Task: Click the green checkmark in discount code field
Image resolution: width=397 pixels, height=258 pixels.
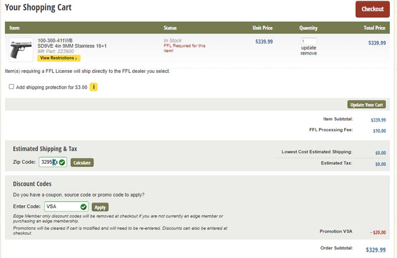Action: (83, 207)
